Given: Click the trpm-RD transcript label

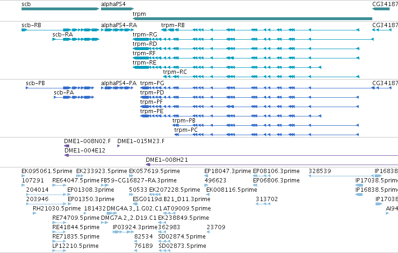Looking at the screenshot, I should coord(145,44).
